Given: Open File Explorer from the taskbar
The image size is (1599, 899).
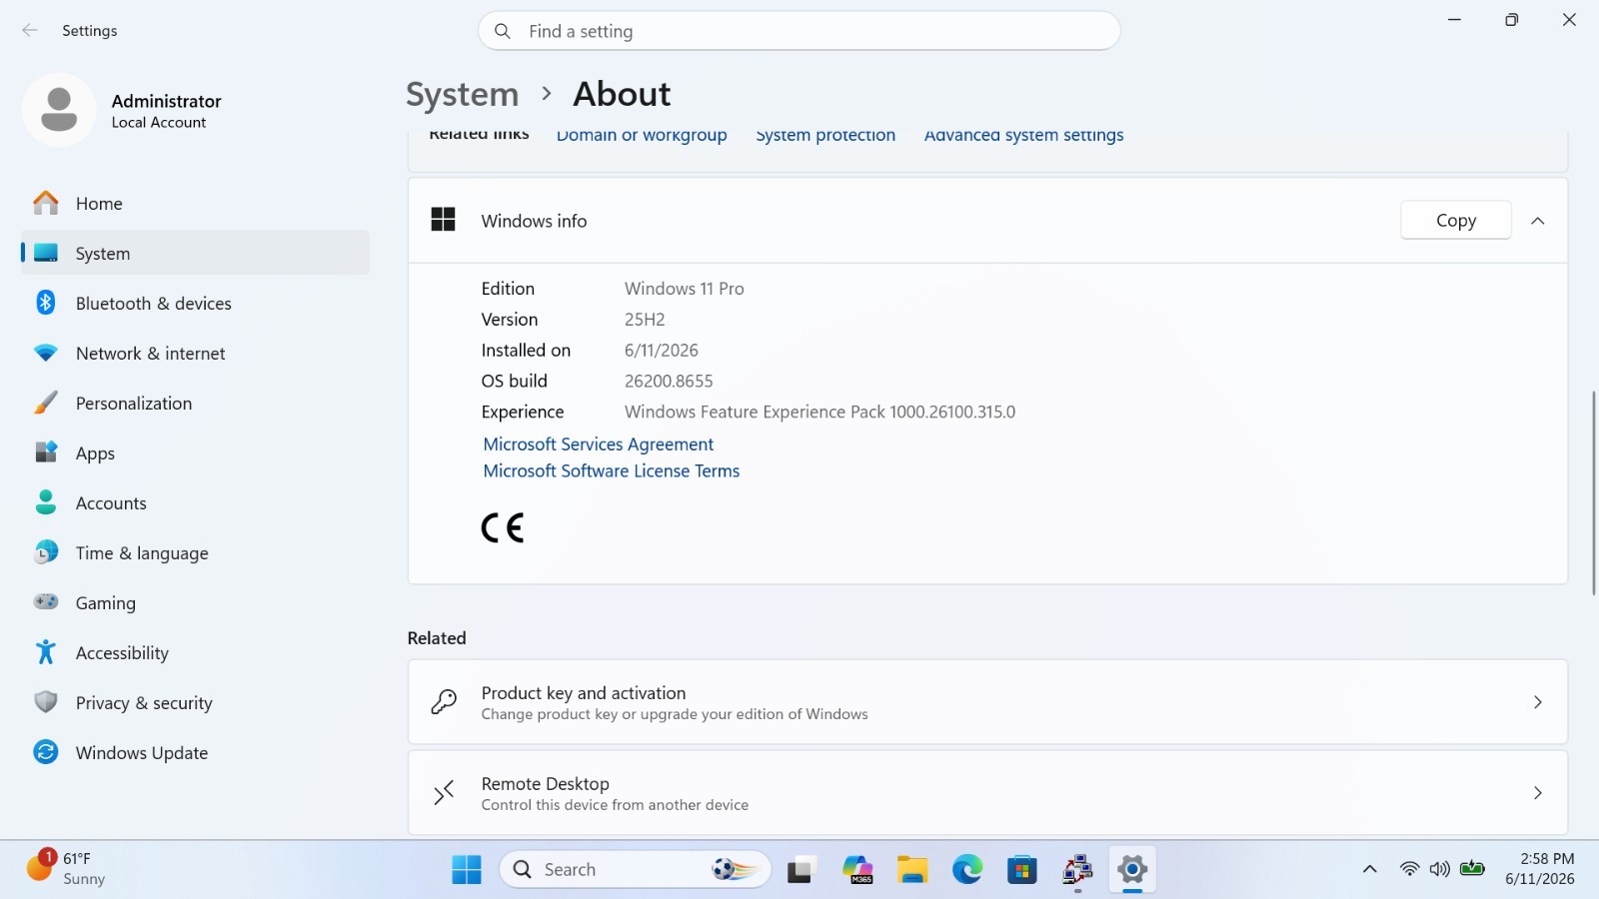Looking at the screenshot, I should click(912, 870).
